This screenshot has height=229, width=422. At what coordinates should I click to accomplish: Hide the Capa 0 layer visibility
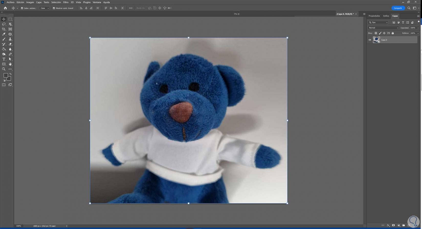tap(370, 40)
